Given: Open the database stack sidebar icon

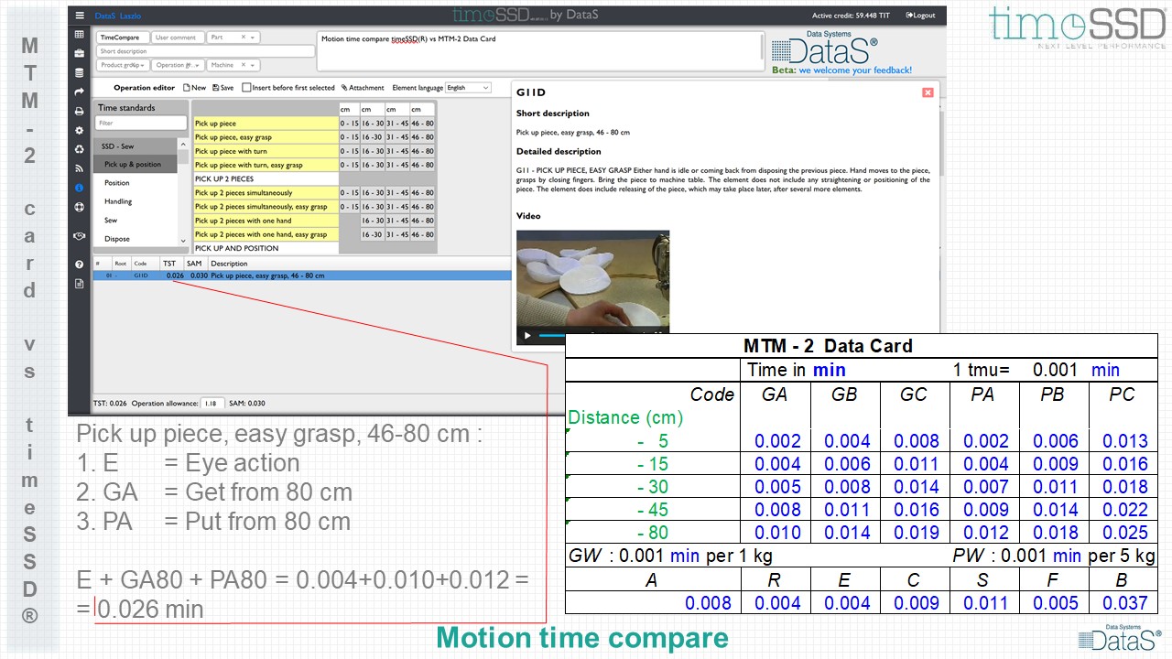Looking at the screenshot, I should point(80,72).
